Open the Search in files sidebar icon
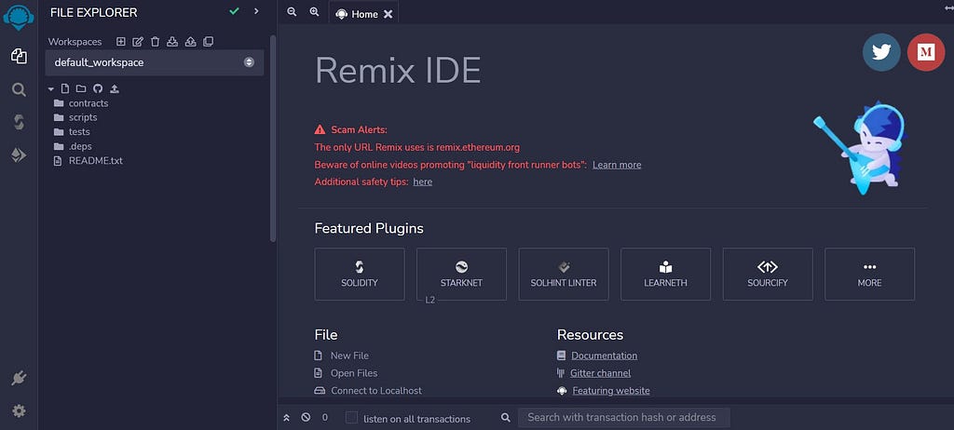 pyautogui.click(x=19, y=90)
